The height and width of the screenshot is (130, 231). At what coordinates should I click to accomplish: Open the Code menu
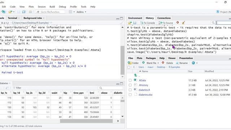[x=13, y=6]
